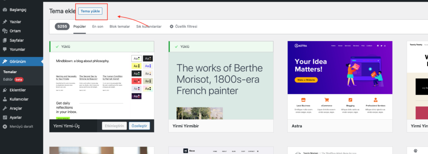Pick the red Aa style swatch
The height and width of the screenshot is (154, 428).
point(136,81)
